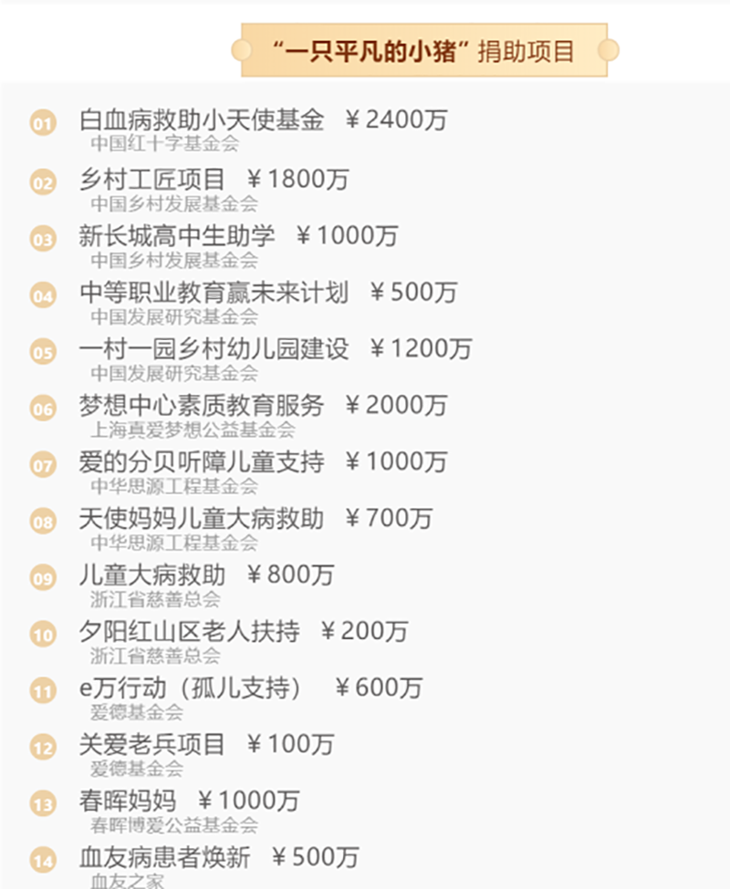The width and height of the screenshot is (730, 889).
Task: Open 中等职业教育赢未来计划 project
Action: pyautogui.click(x=214, y=292)
